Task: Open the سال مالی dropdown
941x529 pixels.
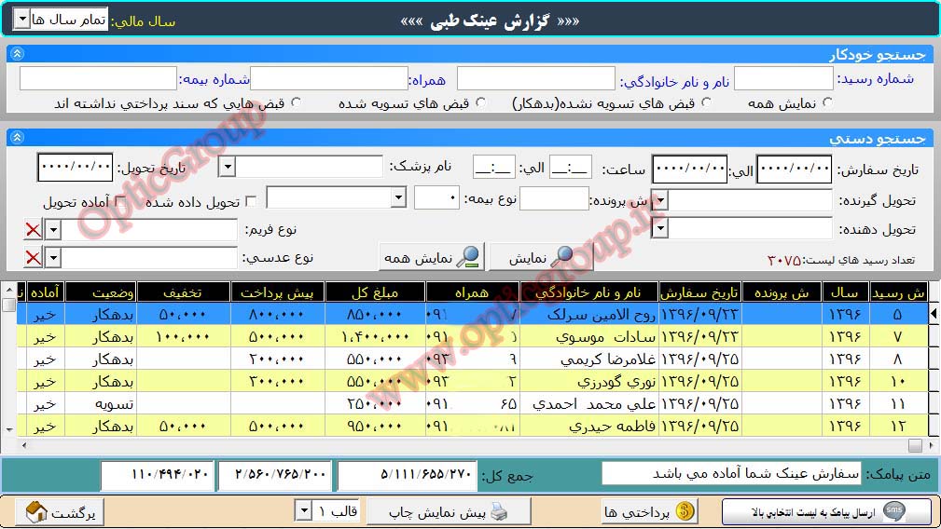Action: click(22, 19)
